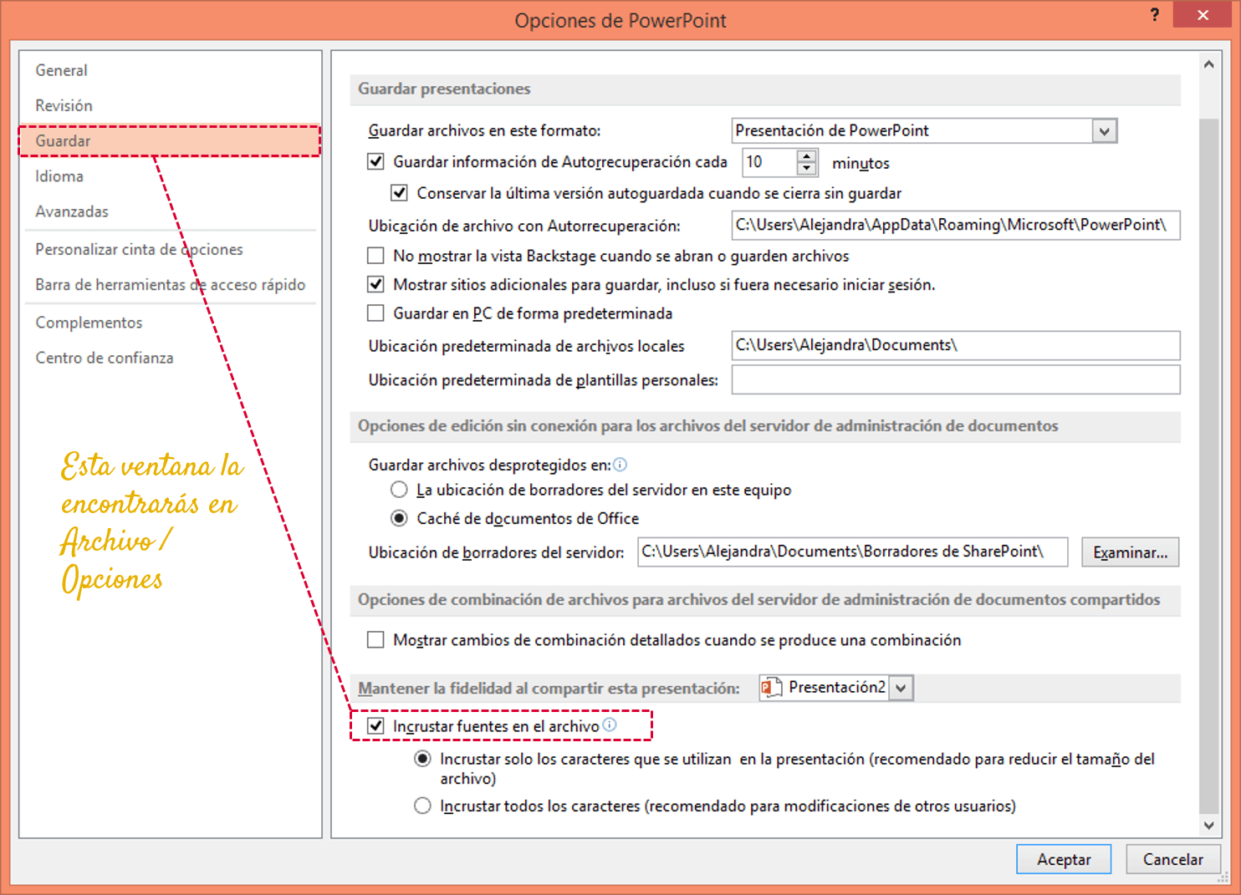
Task: Choose "Incrustar todos los caracteres" option
Action: pyautogui.click(x=422, y=805)
